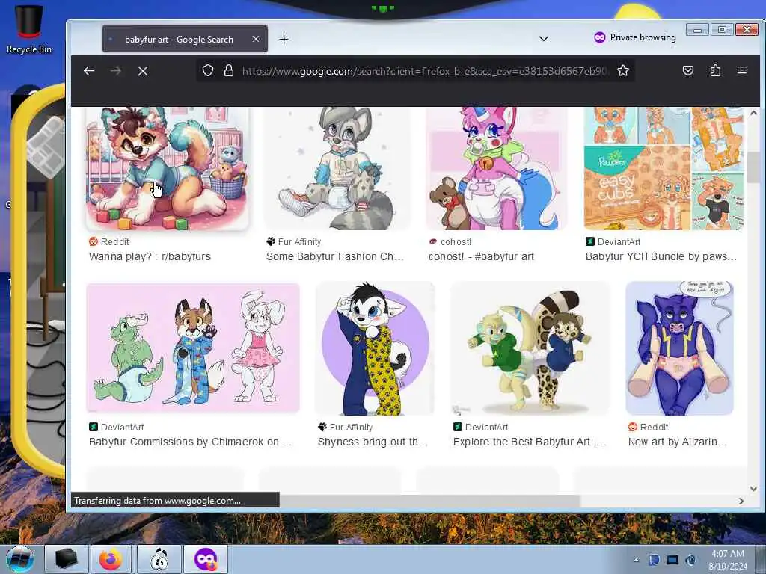Select the babyfur art - Google Search tab
This screenshot has height=574, width=766.
(186, 39)
